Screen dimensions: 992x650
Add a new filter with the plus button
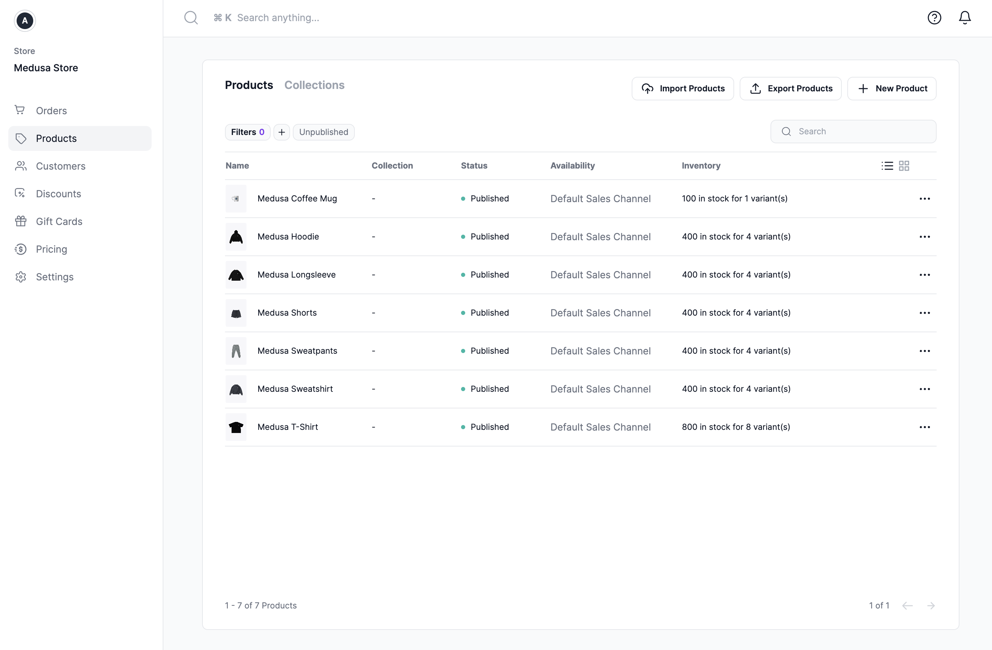coord(281,132)
